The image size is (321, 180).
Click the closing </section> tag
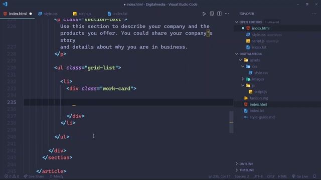(x=57, y=157)
